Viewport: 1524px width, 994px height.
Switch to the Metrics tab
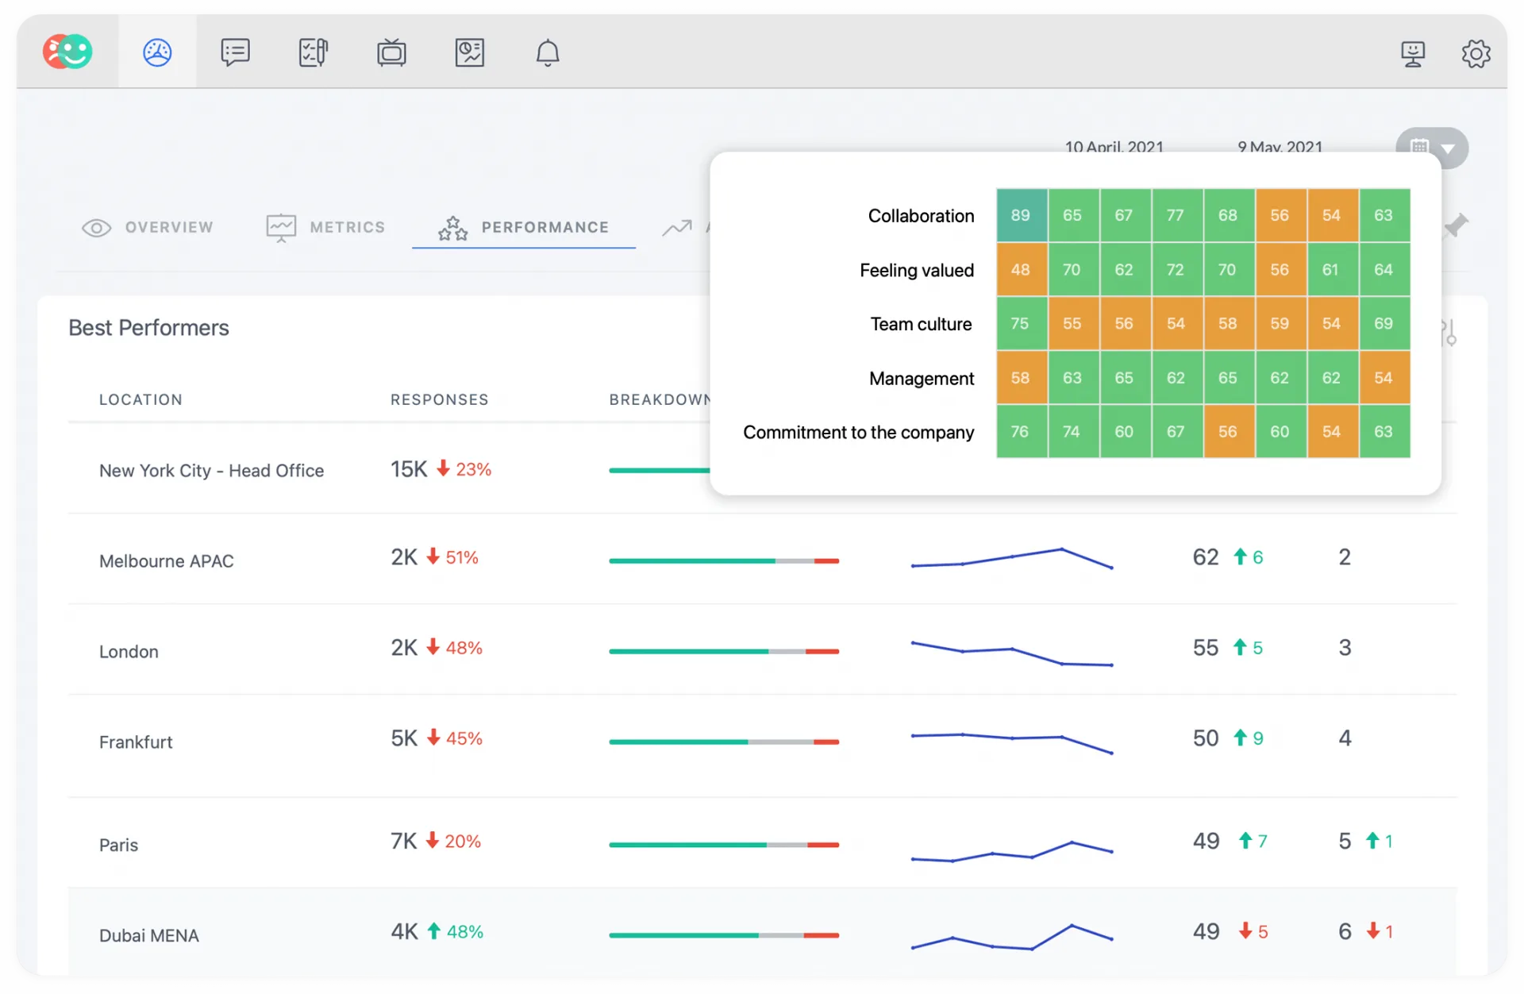pyautogui.click(x=325, y=228)
